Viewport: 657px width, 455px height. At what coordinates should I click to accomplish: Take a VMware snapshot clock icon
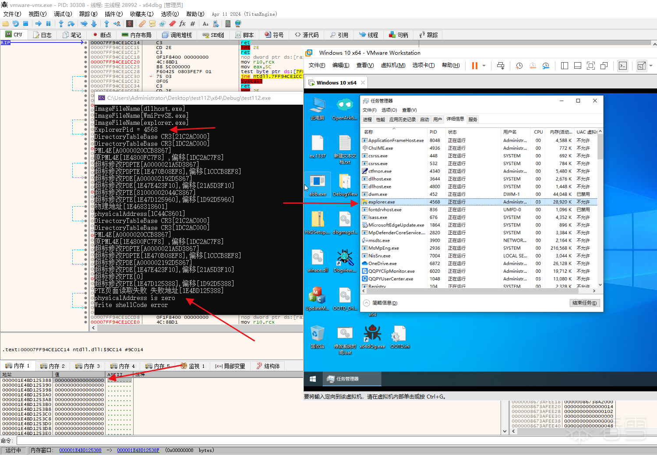(x=519, y=66)
